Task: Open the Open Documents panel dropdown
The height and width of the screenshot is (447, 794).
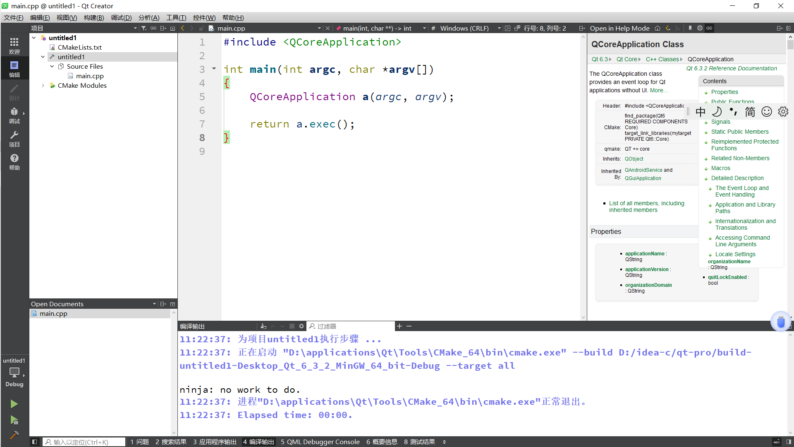Action: click(154, 304)
